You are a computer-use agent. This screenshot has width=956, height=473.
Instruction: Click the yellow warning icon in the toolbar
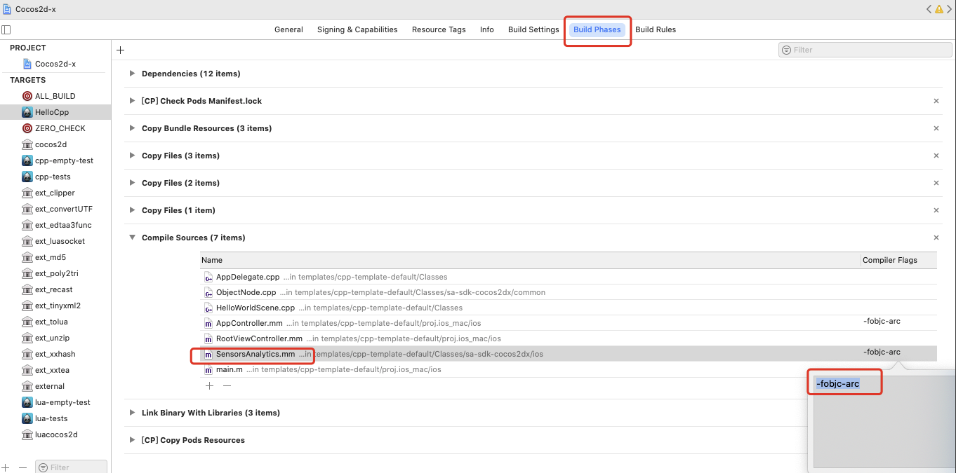938,9
